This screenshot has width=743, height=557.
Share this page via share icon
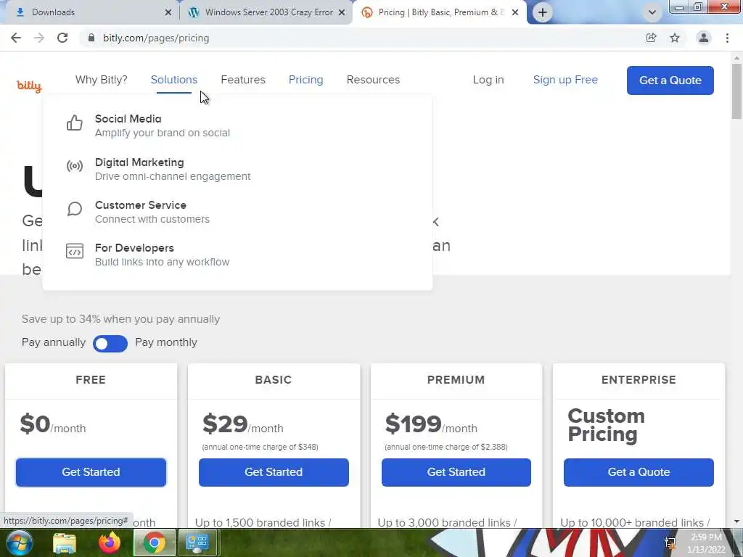[651, 38]
